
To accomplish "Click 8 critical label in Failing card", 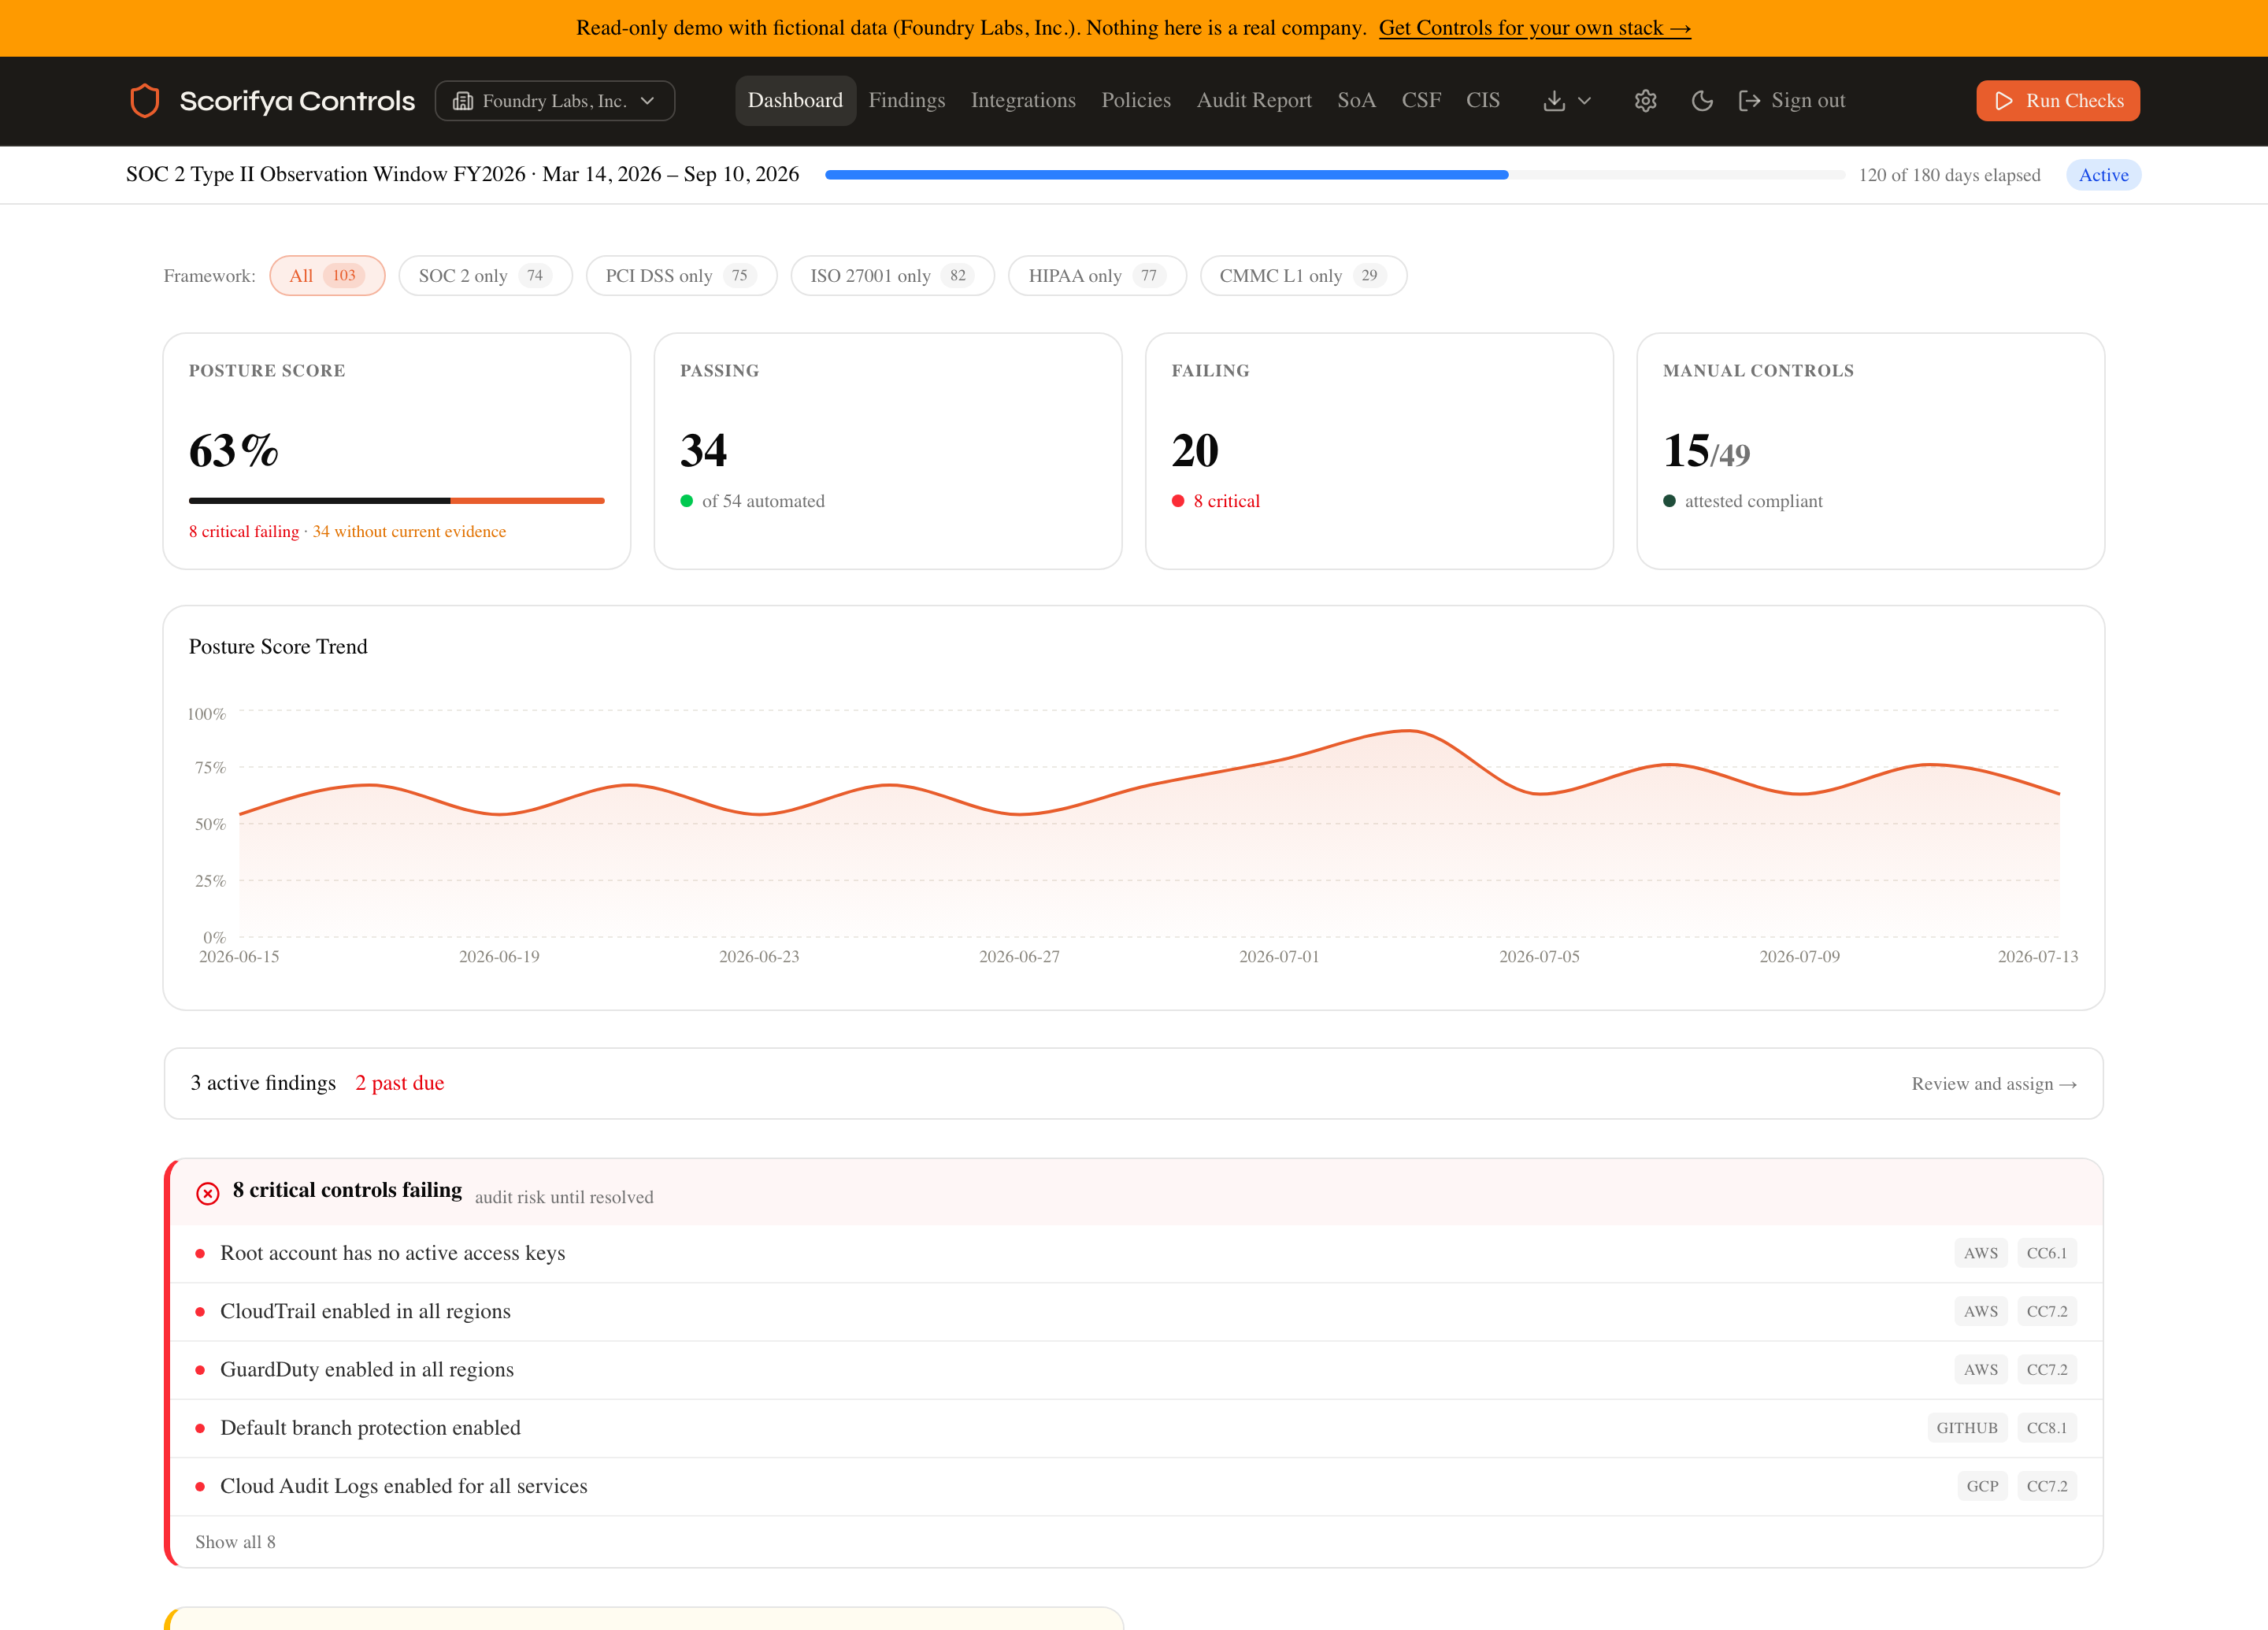I will [x=1226, y=501].
